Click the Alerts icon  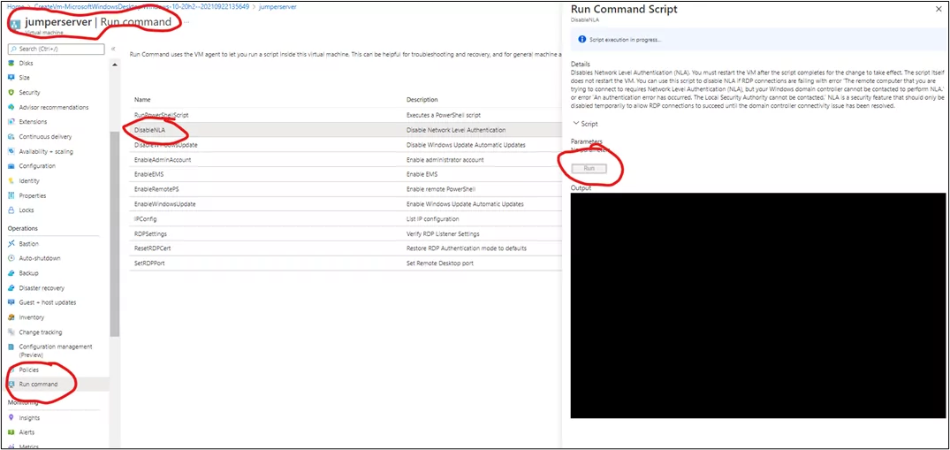tap(11, 432)
